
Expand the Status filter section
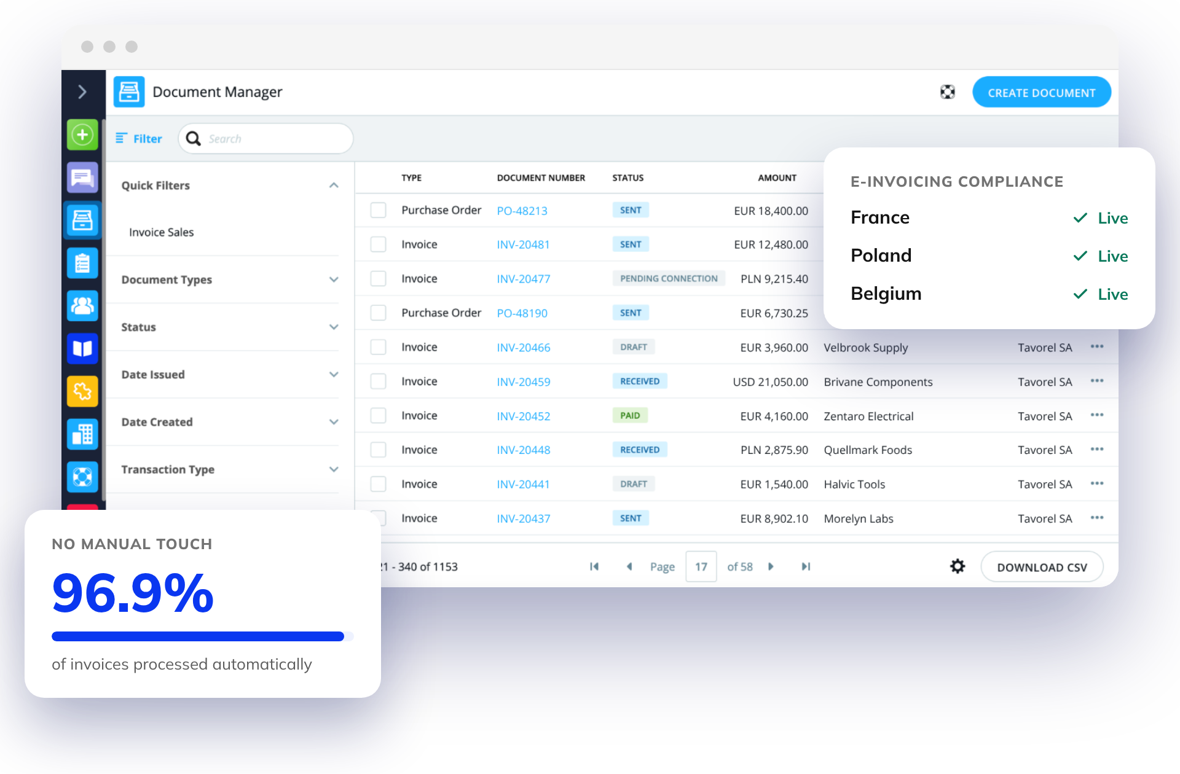point(334,327)
